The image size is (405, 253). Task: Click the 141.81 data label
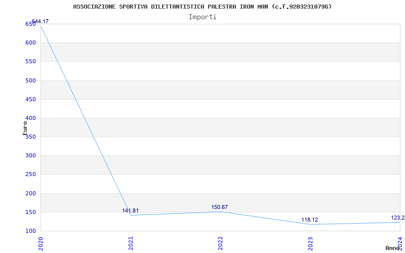click(131, 210)
